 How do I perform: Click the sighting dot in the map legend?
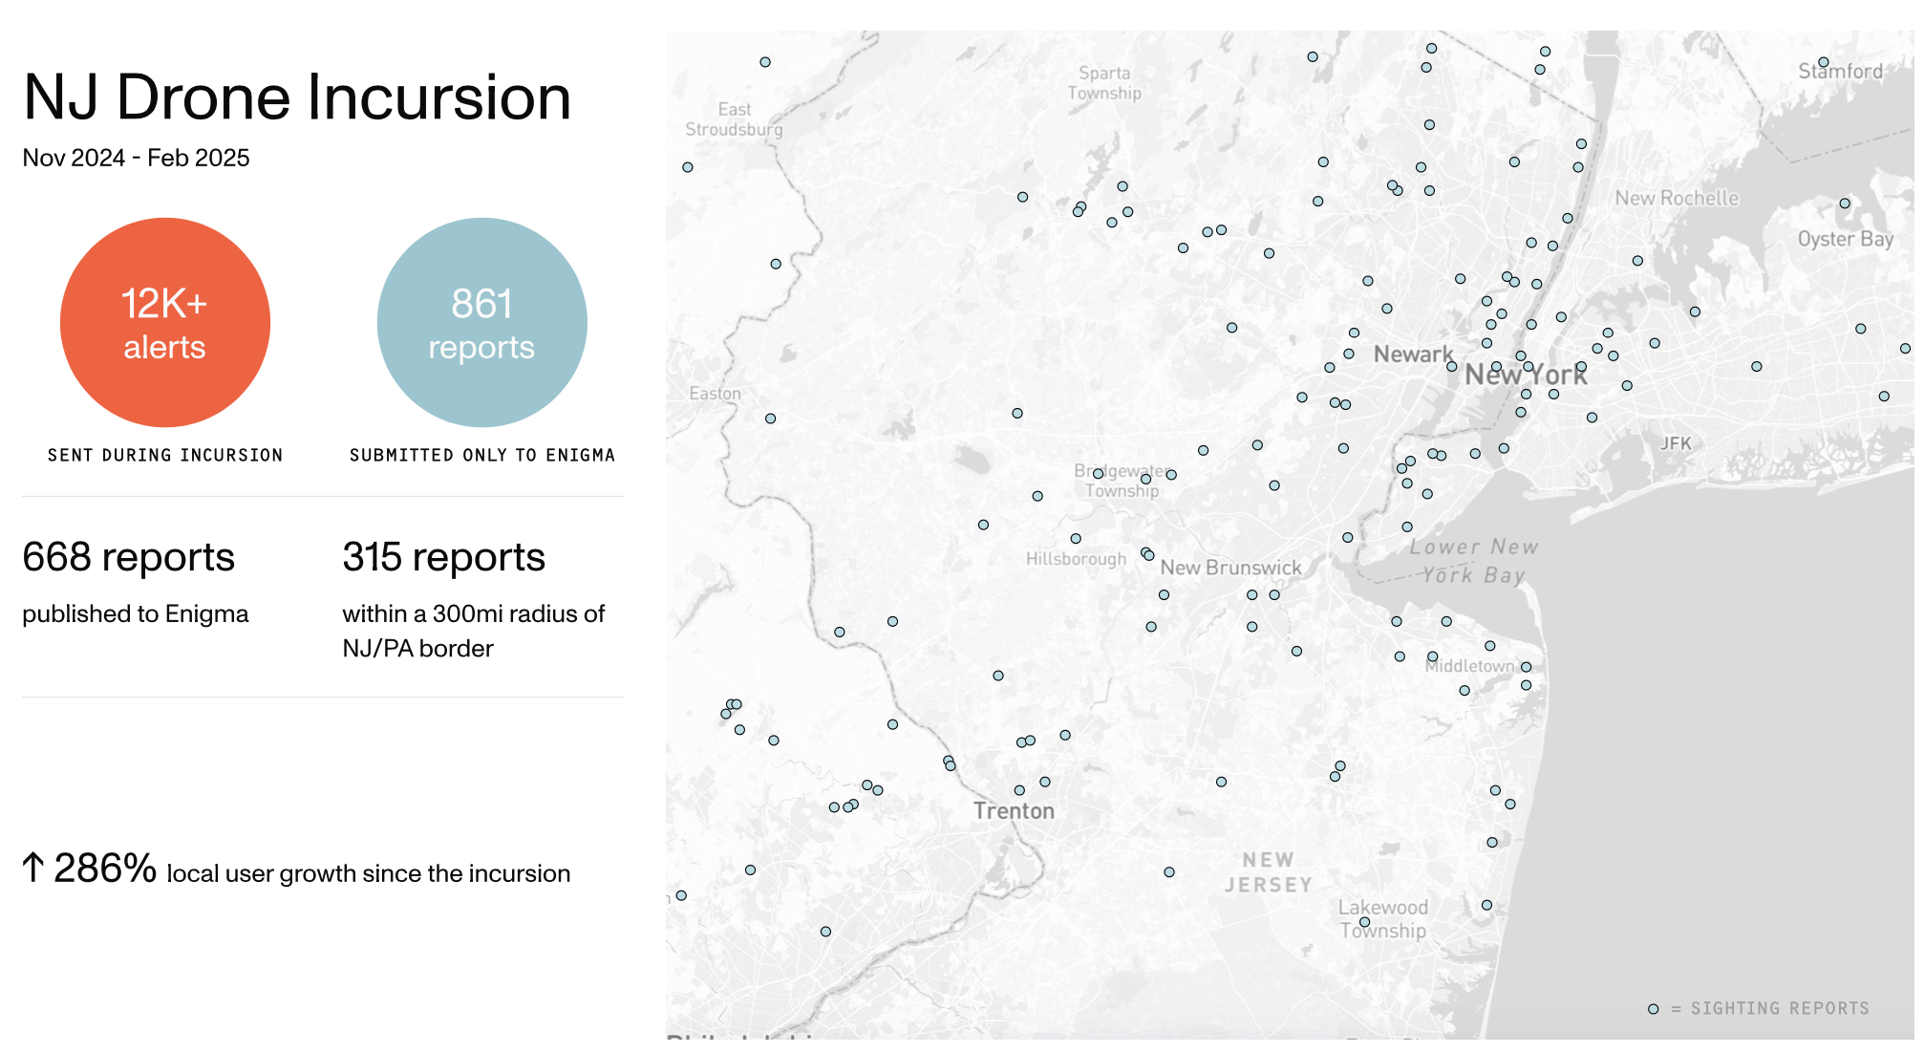tap(1653, 1009)
